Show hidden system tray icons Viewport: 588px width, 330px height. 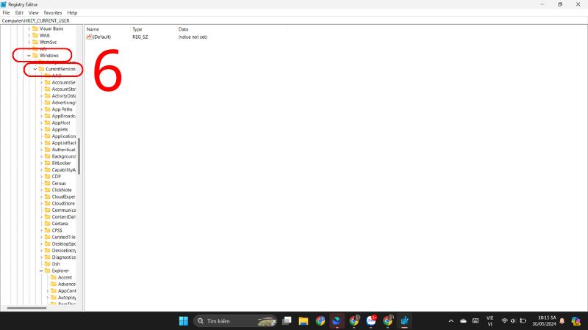pos(451,321)
